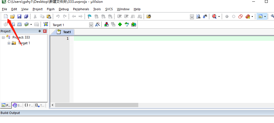Launch the Pack Installer
This screenshot has width=274, height=123.
coord(134,24)
